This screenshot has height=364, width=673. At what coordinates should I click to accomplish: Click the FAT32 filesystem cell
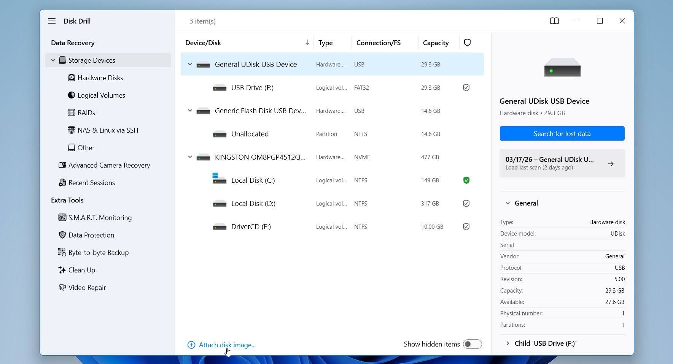click(x=361, y=87)
